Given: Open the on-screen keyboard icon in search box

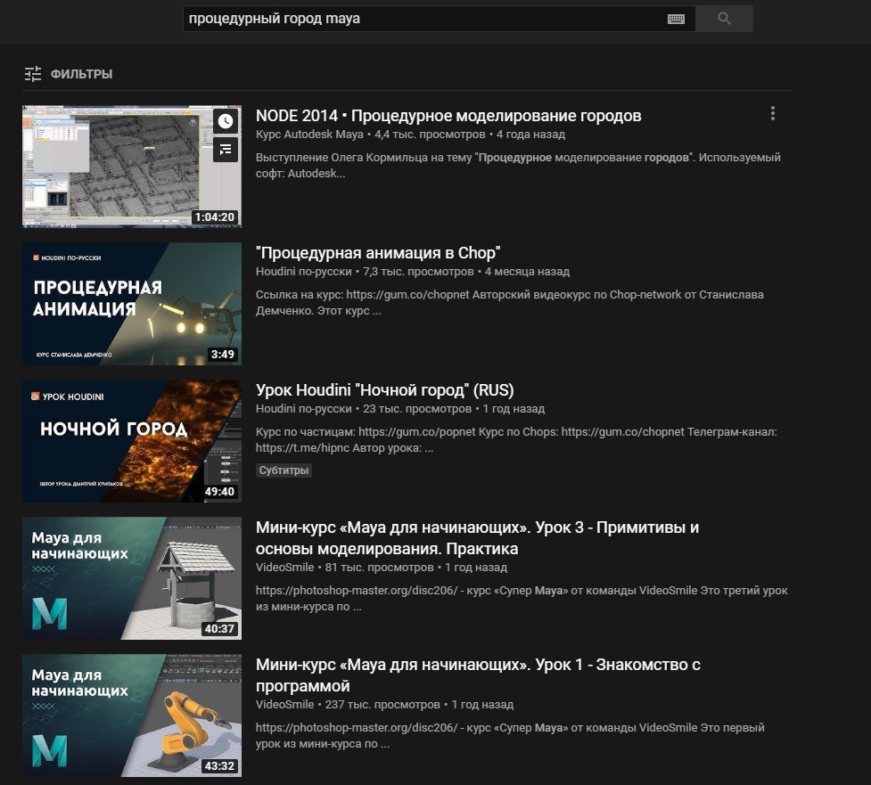Looking at the screenshot, I should (x=676, y=19).
